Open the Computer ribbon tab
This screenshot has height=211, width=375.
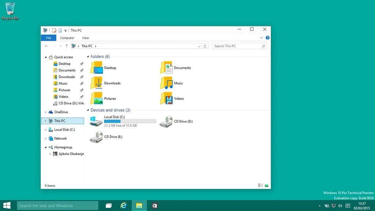point(67,38)
